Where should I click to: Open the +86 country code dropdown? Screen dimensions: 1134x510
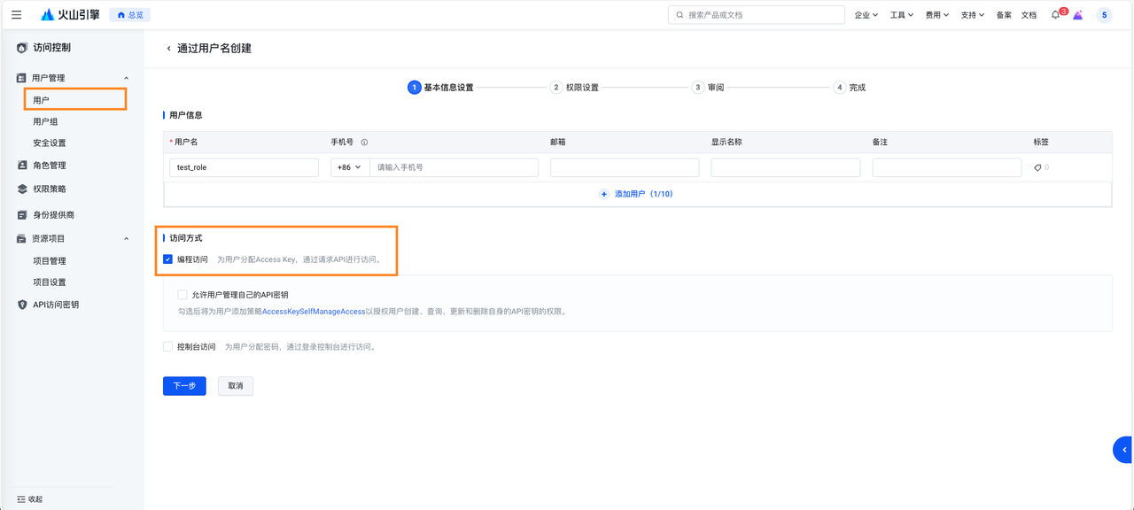349,167
